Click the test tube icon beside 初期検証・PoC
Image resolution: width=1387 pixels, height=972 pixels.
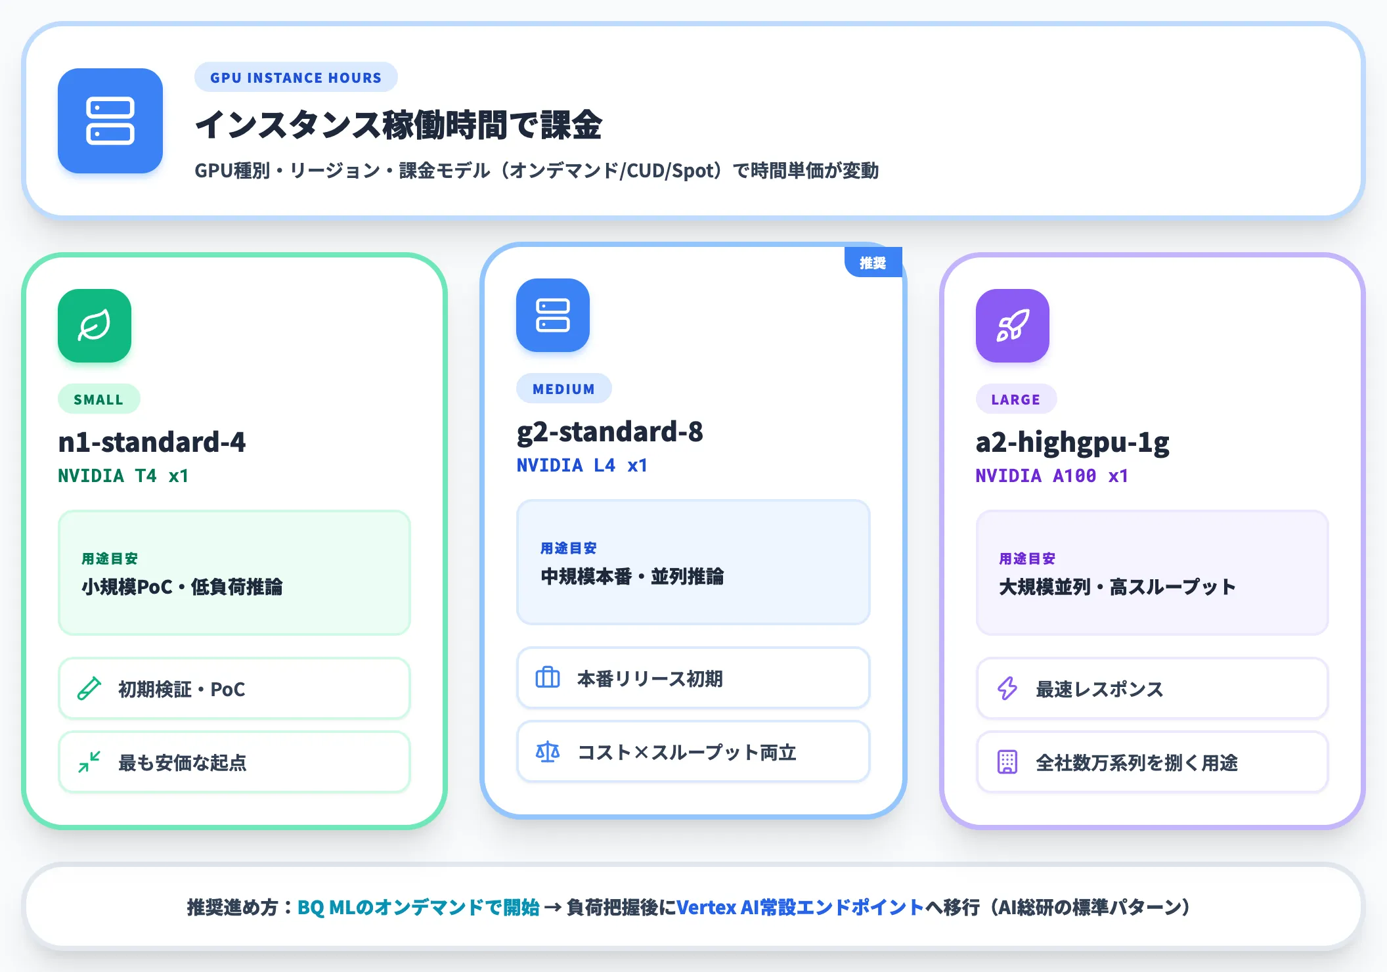pos(89,689)
